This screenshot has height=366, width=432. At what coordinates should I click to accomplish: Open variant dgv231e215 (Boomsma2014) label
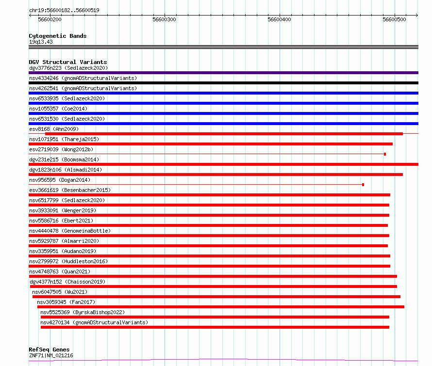coord(64,159)
